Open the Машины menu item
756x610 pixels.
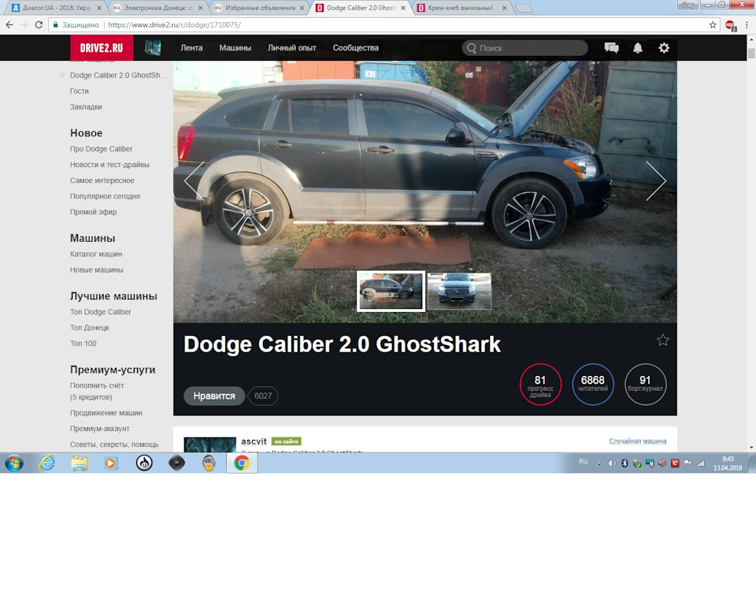[235, 48]
